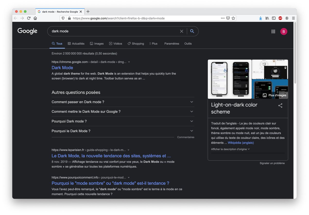Open Google account avatar B
Image resolution: width=309 pixels, height=215 pixels.
[x=284, y=31]
